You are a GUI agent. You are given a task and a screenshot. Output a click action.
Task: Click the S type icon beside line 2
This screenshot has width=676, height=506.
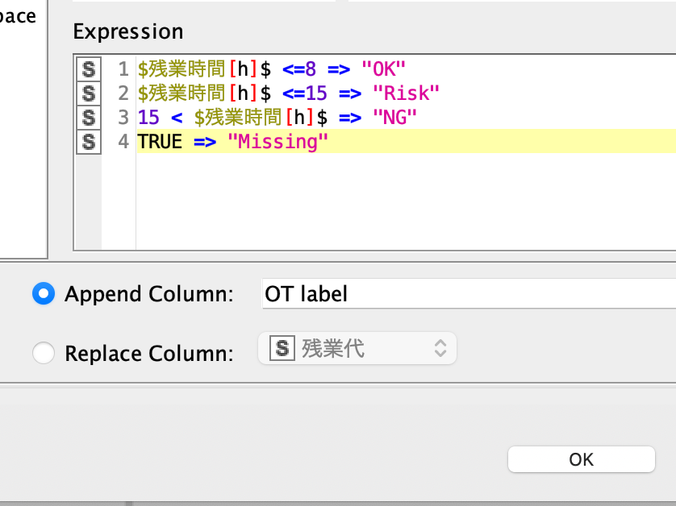89,93
